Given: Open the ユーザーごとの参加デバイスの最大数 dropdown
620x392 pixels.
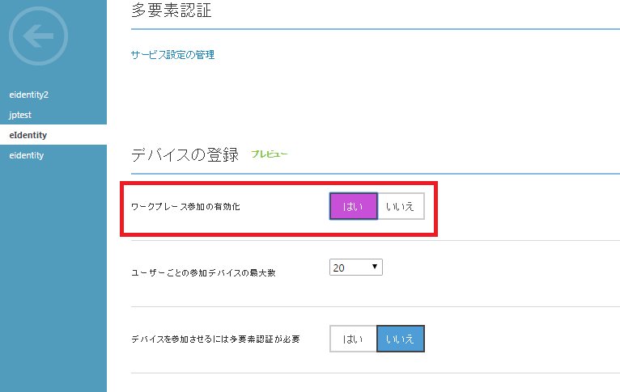Looking at the screenshot, I should pos(355,267).
